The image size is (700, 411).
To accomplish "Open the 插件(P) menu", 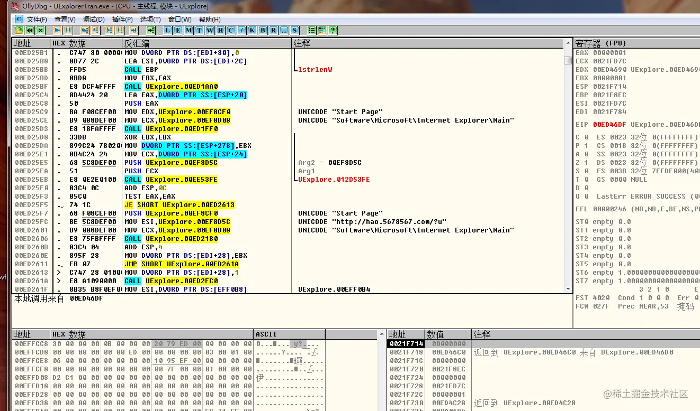I will (122, 20).
